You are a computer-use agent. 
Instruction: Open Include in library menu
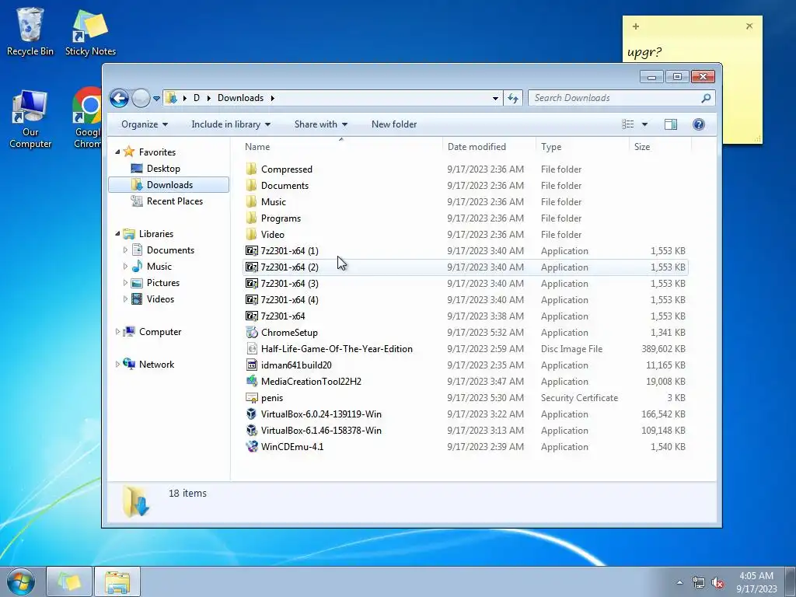click(230, 124)
